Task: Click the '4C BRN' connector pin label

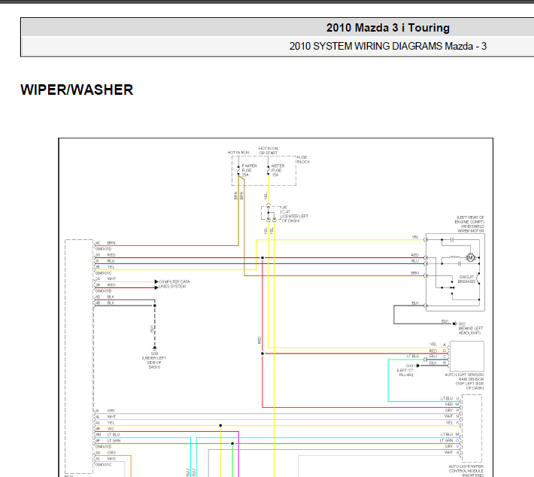Action: pyautogui.click(x=105, y=243)
